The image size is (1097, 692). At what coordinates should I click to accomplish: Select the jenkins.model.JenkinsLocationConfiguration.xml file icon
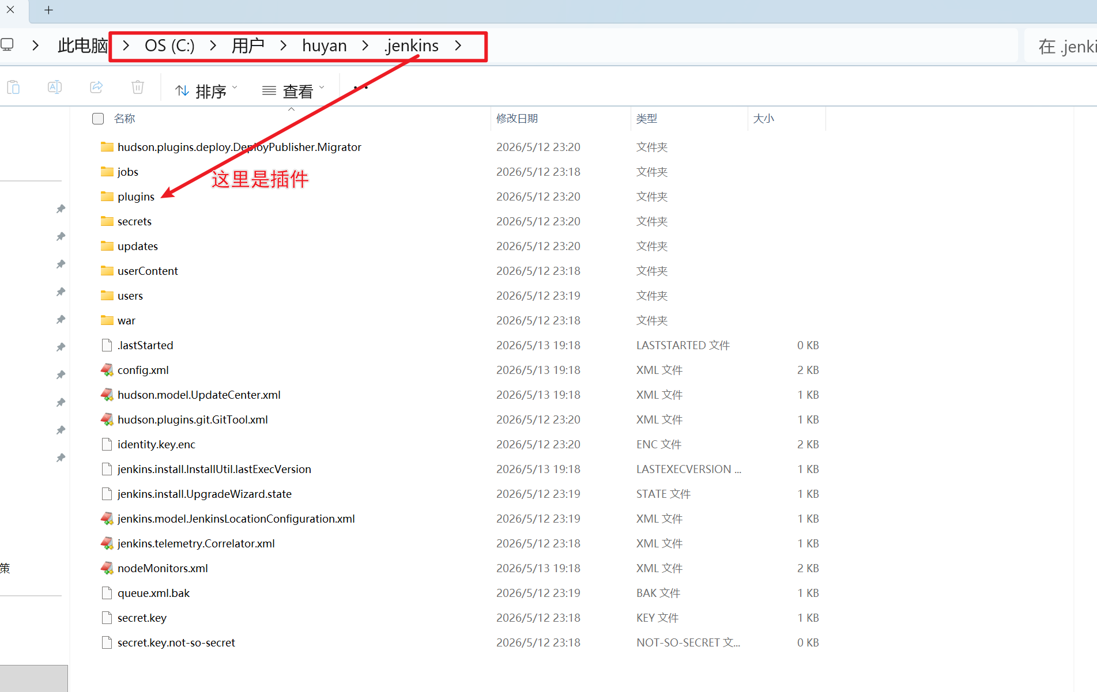coord(107,519)
